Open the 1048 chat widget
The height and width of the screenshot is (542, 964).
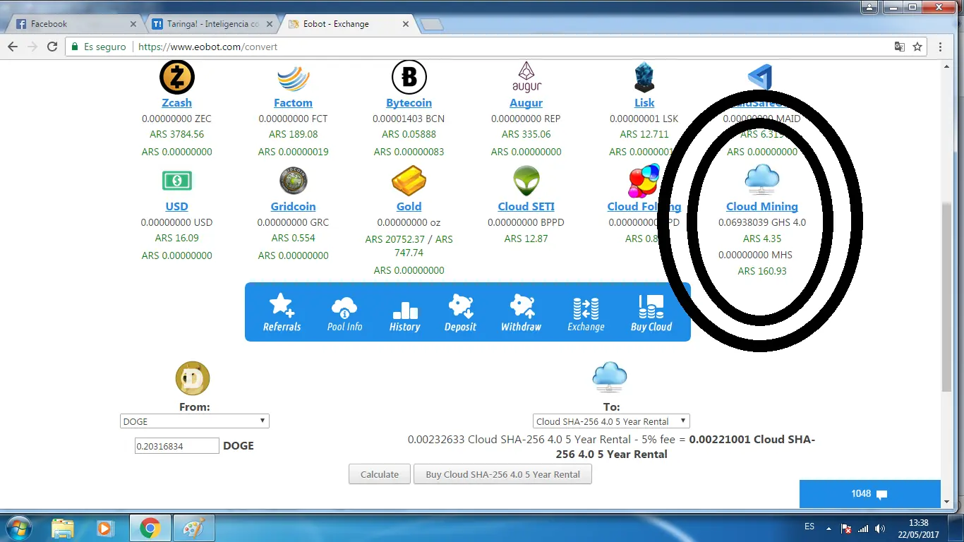pyautogui.click(x=869, y=494)
